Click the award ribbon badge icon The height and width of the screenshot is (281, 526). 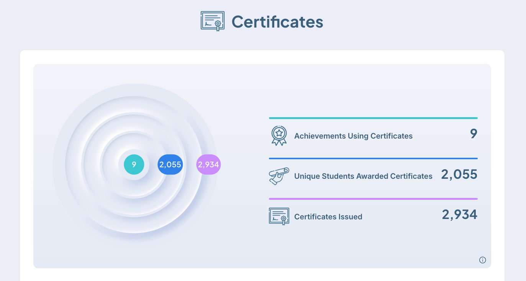(279, 136)
